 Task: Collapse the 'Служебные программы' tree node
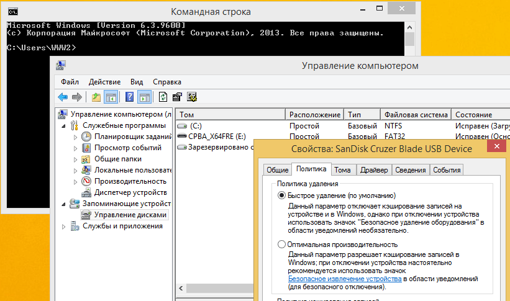pos(65,126)
